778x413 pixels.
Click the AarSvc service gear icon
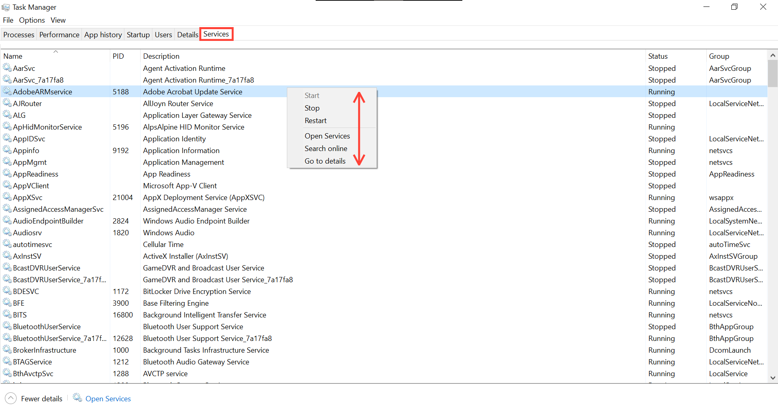(x=7, y=68)
